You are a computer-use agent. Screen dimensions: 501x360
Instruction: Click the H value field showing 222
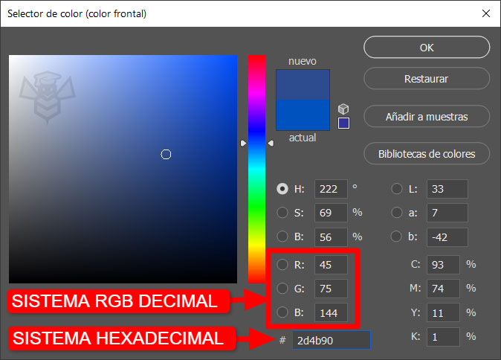[x=331, y=189]
